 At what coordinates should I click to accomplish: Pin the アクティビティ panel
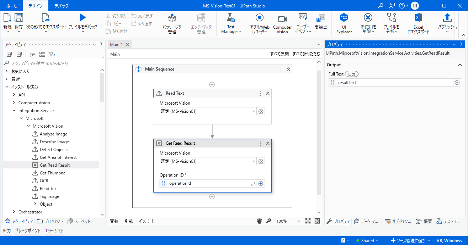click(101, 44)
